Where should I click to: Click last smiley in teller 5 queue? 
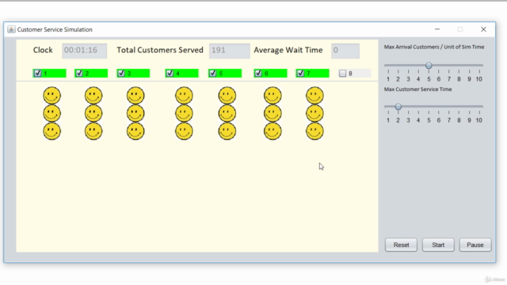pyautogui.click(x=227, y=131)
